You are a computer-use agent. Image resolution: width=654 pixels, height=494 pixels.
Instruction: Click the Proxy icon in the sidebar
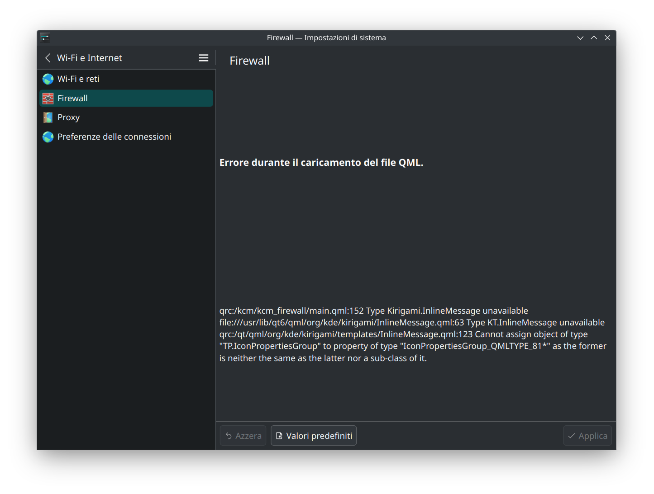pyautogui.click(x=48, y=118)
